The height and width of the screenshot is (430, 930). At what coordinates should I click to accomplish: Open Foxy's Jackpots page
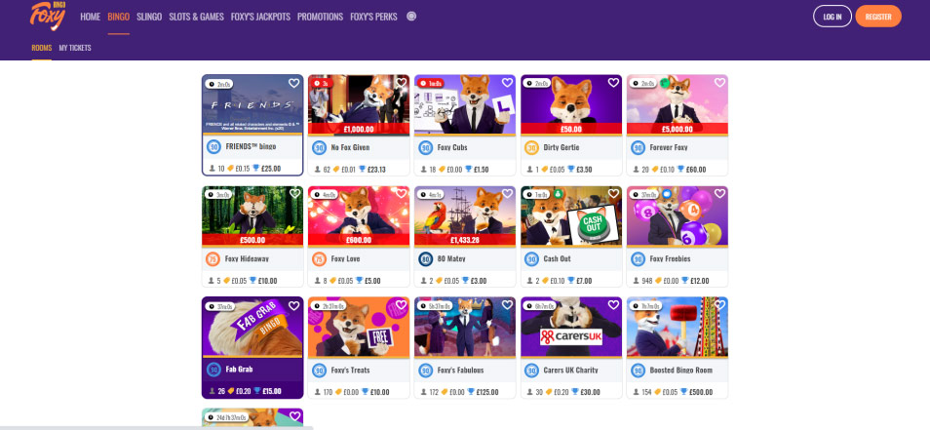coord(260,17)
